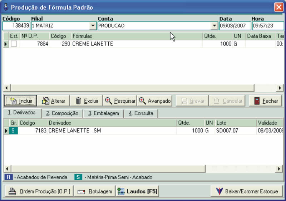Viewport: 286px width, 201px height.
Task: Click the Código input field with 138439
Action: coord(16,26)
